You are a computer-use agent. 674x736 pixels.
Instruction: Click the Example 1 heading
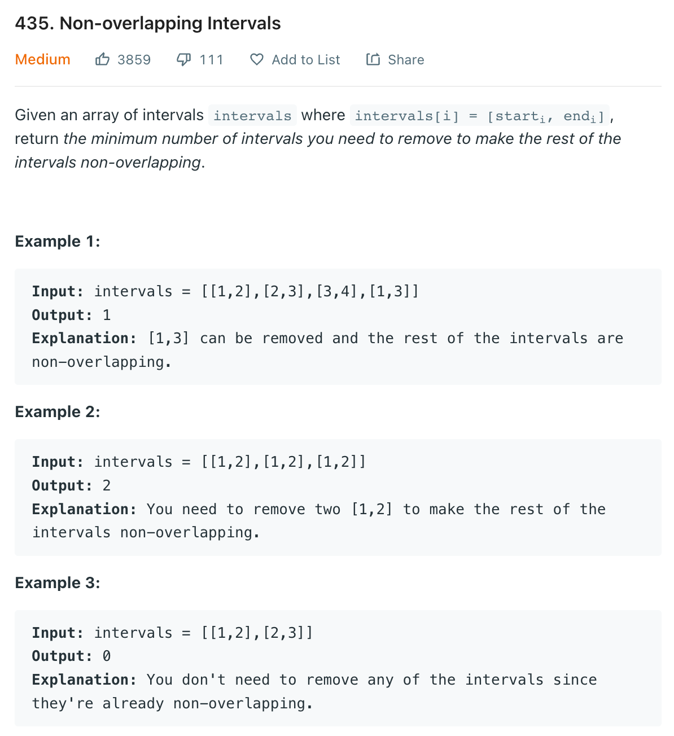[58, 242]
